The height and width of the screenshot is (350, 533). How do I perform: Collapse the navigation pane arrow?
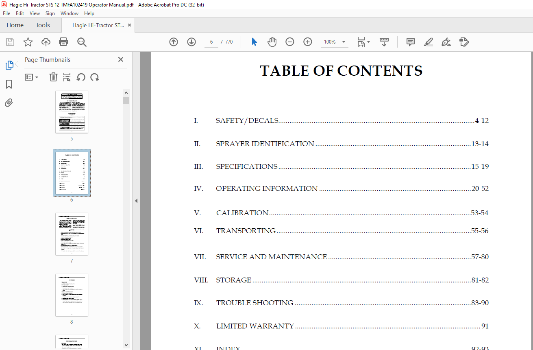click(136, 201)
